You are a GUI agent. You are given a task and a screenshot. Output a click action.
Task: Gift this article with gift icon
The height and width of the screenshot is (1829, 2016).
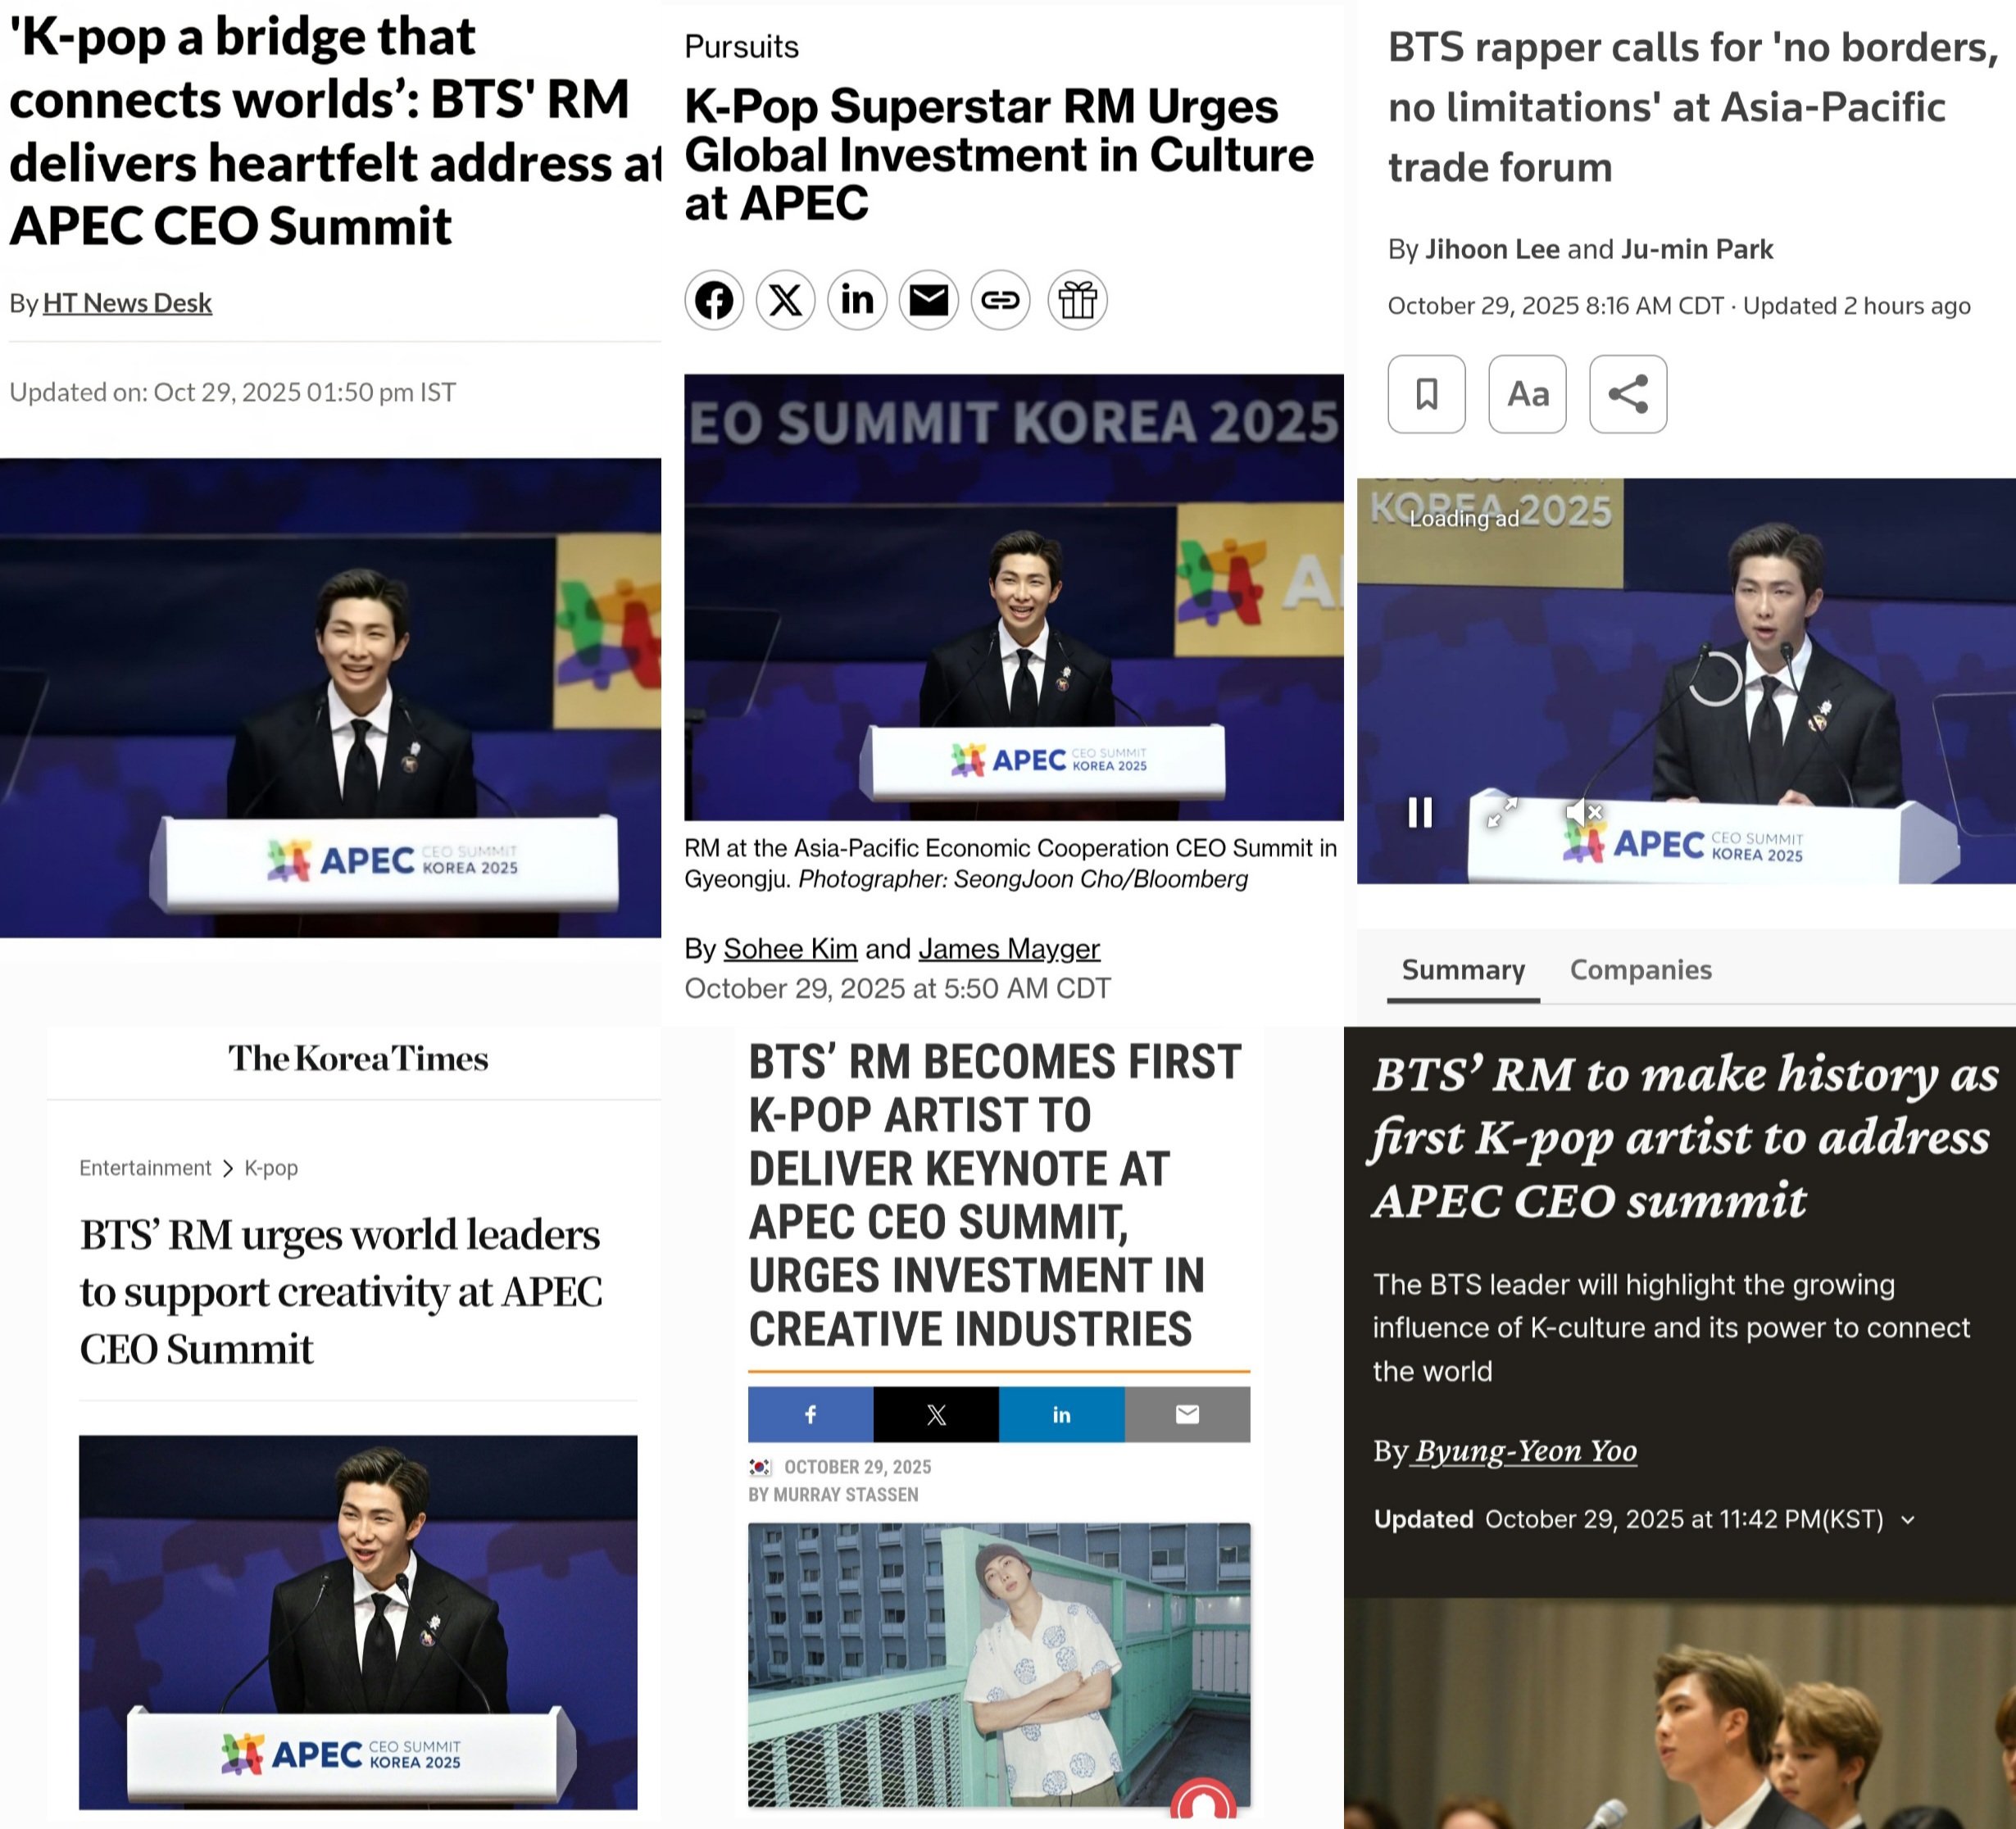tap(1077, 300)
